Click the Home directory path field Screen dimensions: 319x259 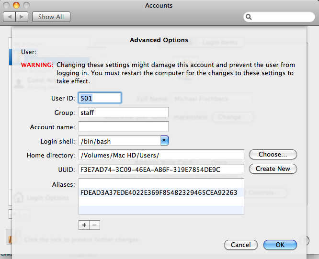161,155
